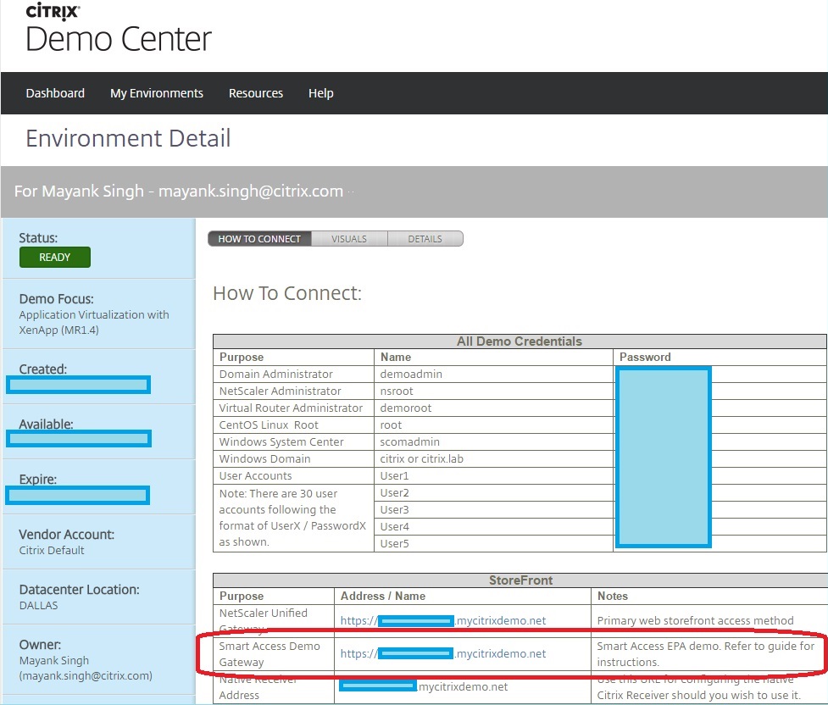The width and height of the screenshot is (828, 705).
Task: Open My Environments in navigation bar
Action: click(156, 93)
